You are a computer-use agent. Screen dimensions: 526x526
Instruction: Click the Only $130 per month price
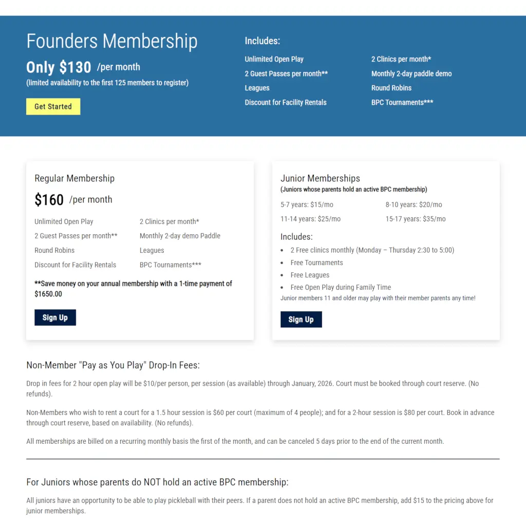tap(82, 67)
